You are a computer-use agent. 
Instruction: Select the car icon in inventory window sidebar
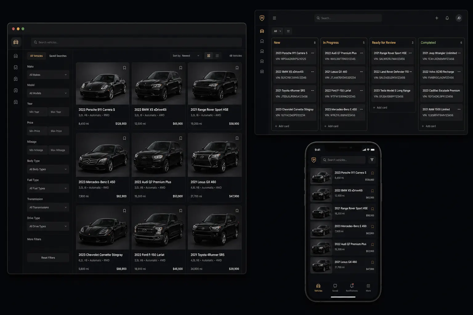16,42
